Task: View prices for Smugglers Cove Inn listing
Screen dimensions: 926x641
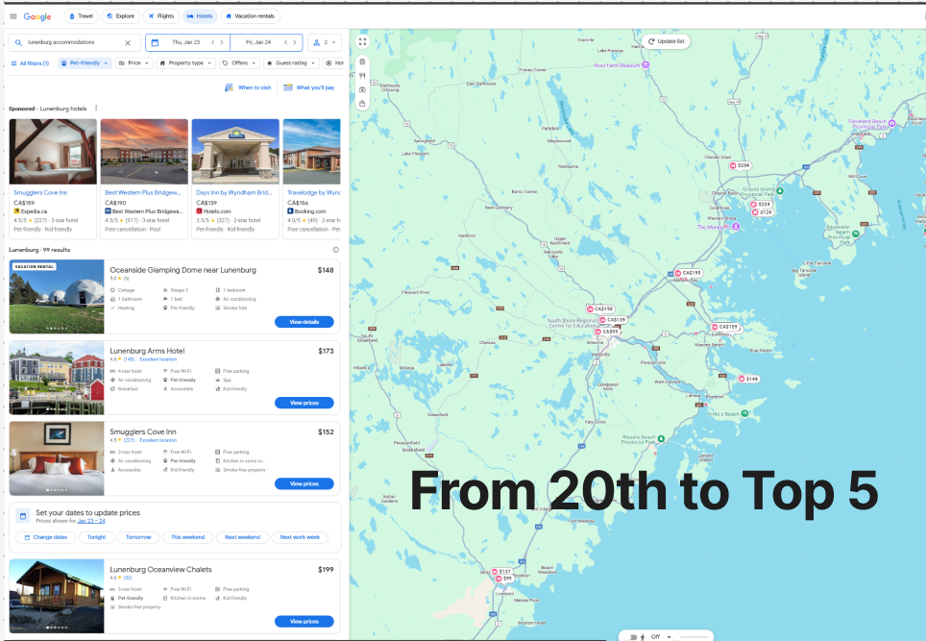Action: click(x=305, y=483)
